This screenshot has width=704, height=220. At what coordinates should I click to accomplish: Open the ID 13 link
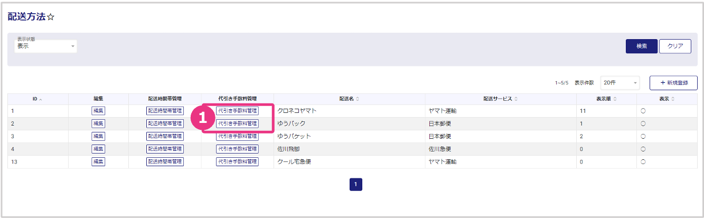14,161
